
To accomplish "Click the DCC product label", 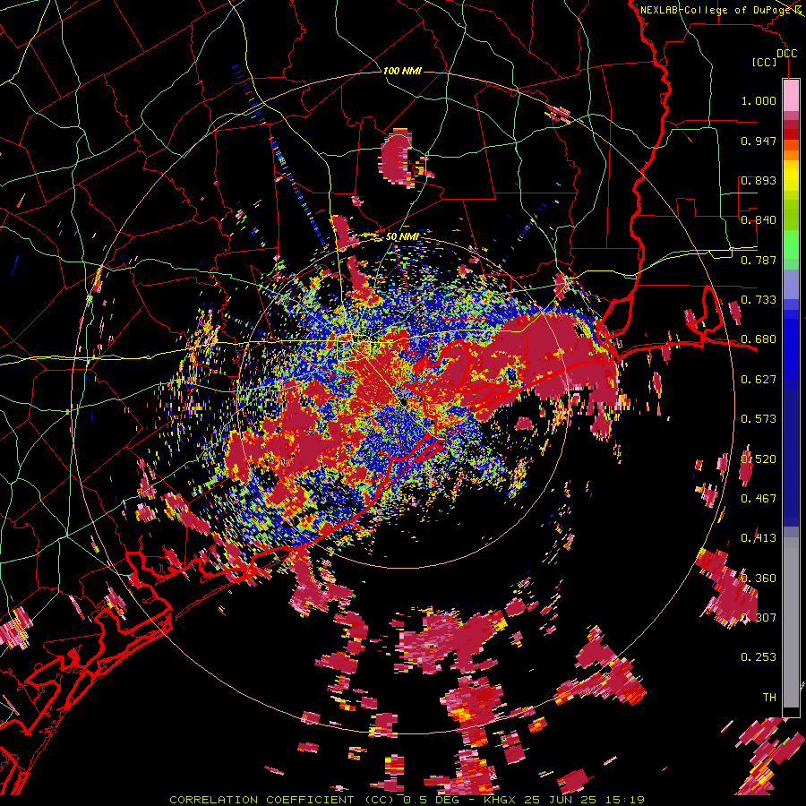I will click(x=786, y=54).
